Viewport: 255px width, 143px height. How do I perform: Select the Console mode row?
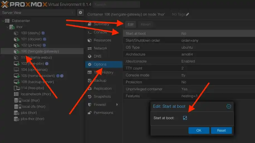[x=189, y=75]
